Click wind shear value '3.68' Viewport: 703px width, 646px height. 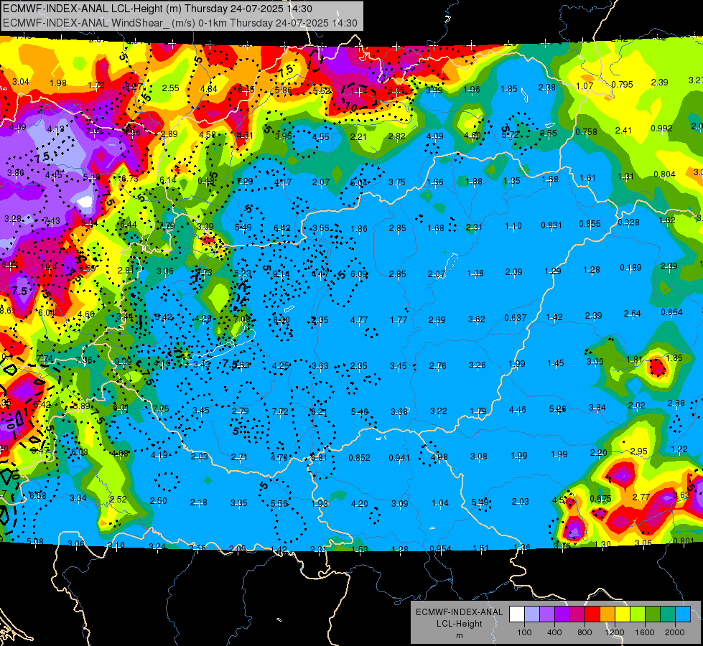[399, 411]
